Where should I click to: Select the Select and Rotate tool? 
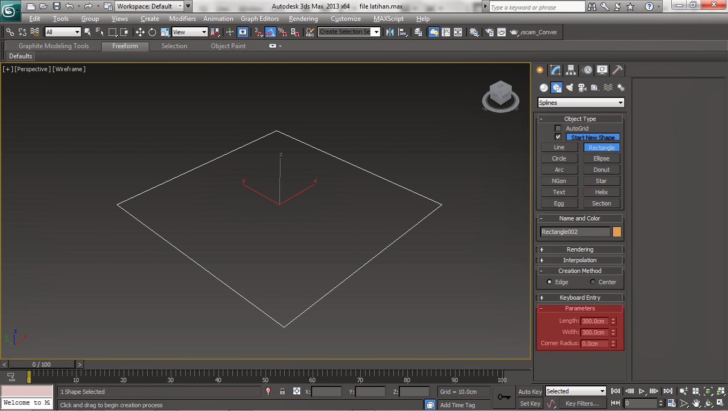pos(152,32)
